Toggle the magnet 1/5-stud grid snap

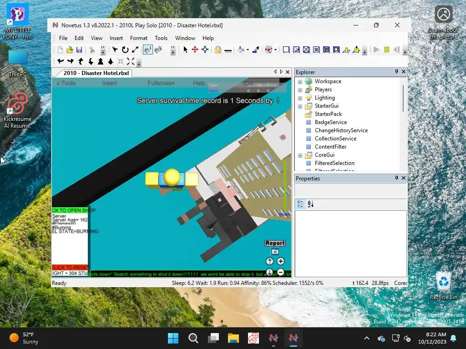click(x=158, y=50)
